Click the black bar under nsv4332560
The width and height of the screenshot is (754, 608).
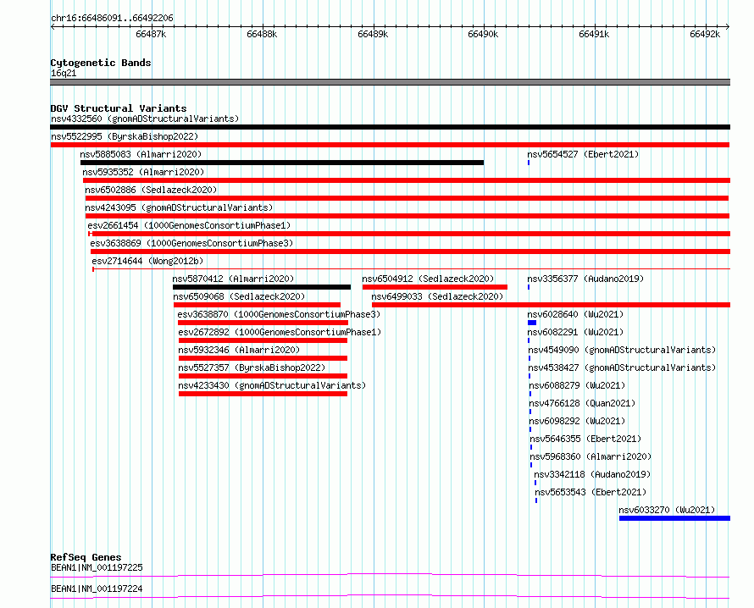coord(390,127)
